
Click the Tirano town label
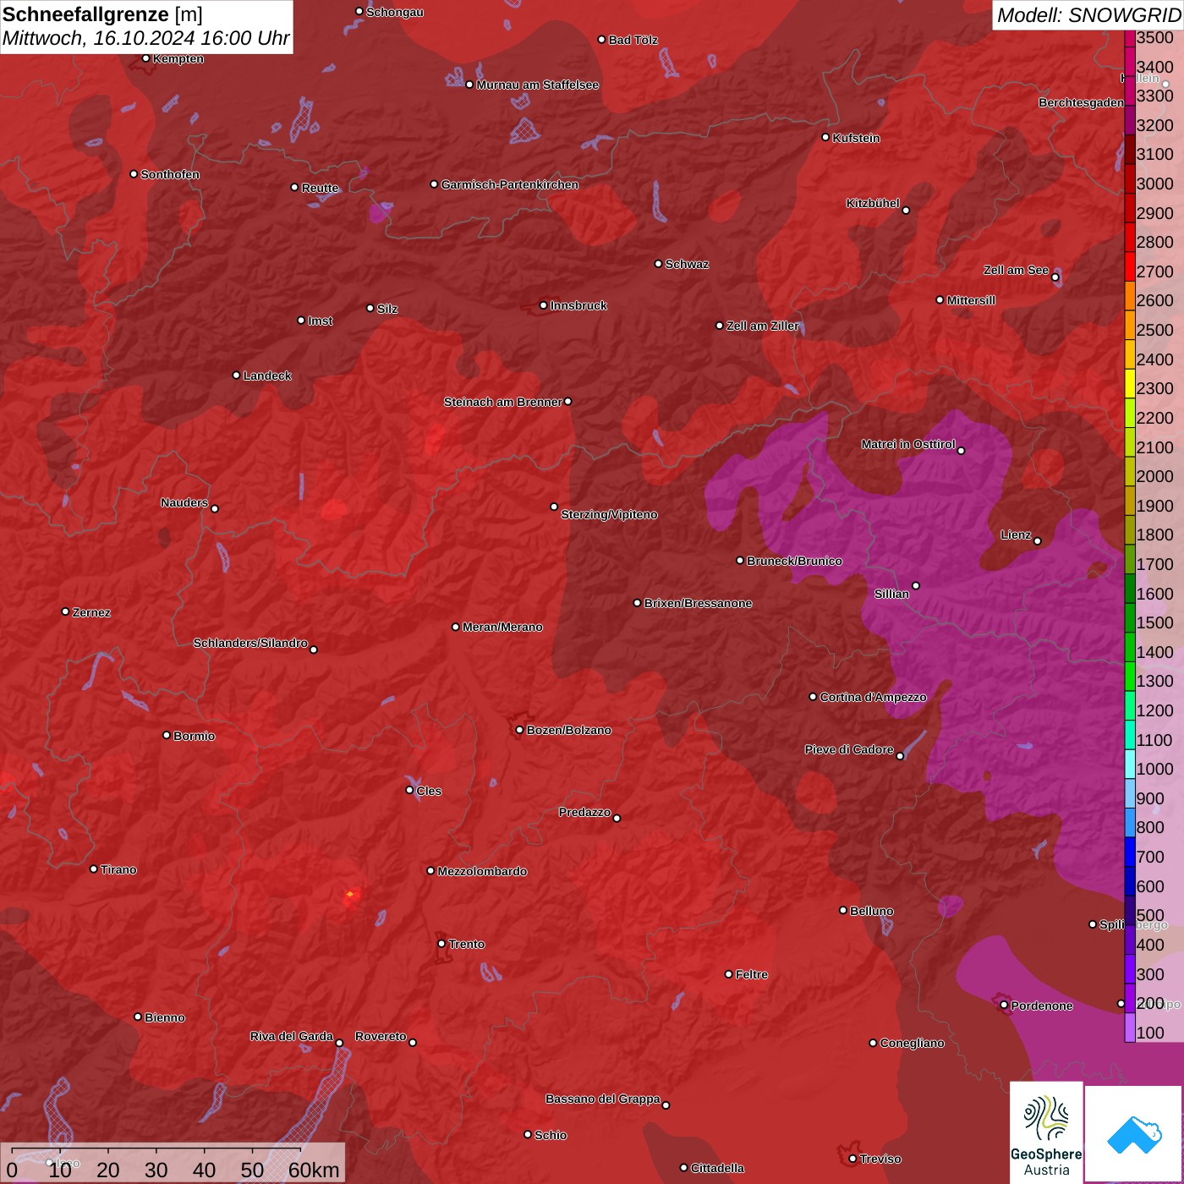pyautogui.click(x=118, y=869)
